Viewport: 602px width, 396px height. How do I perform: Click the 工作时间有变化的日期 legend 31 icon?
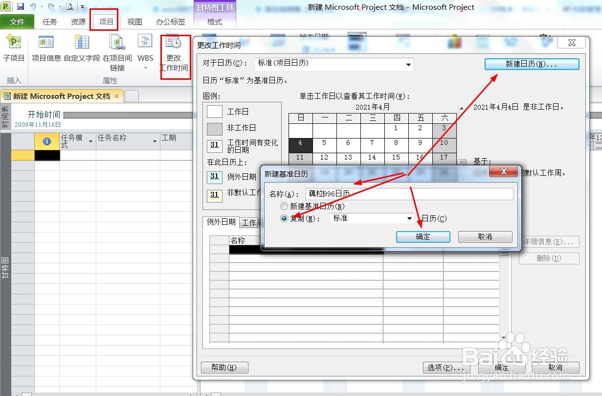[x=215, y=145]
